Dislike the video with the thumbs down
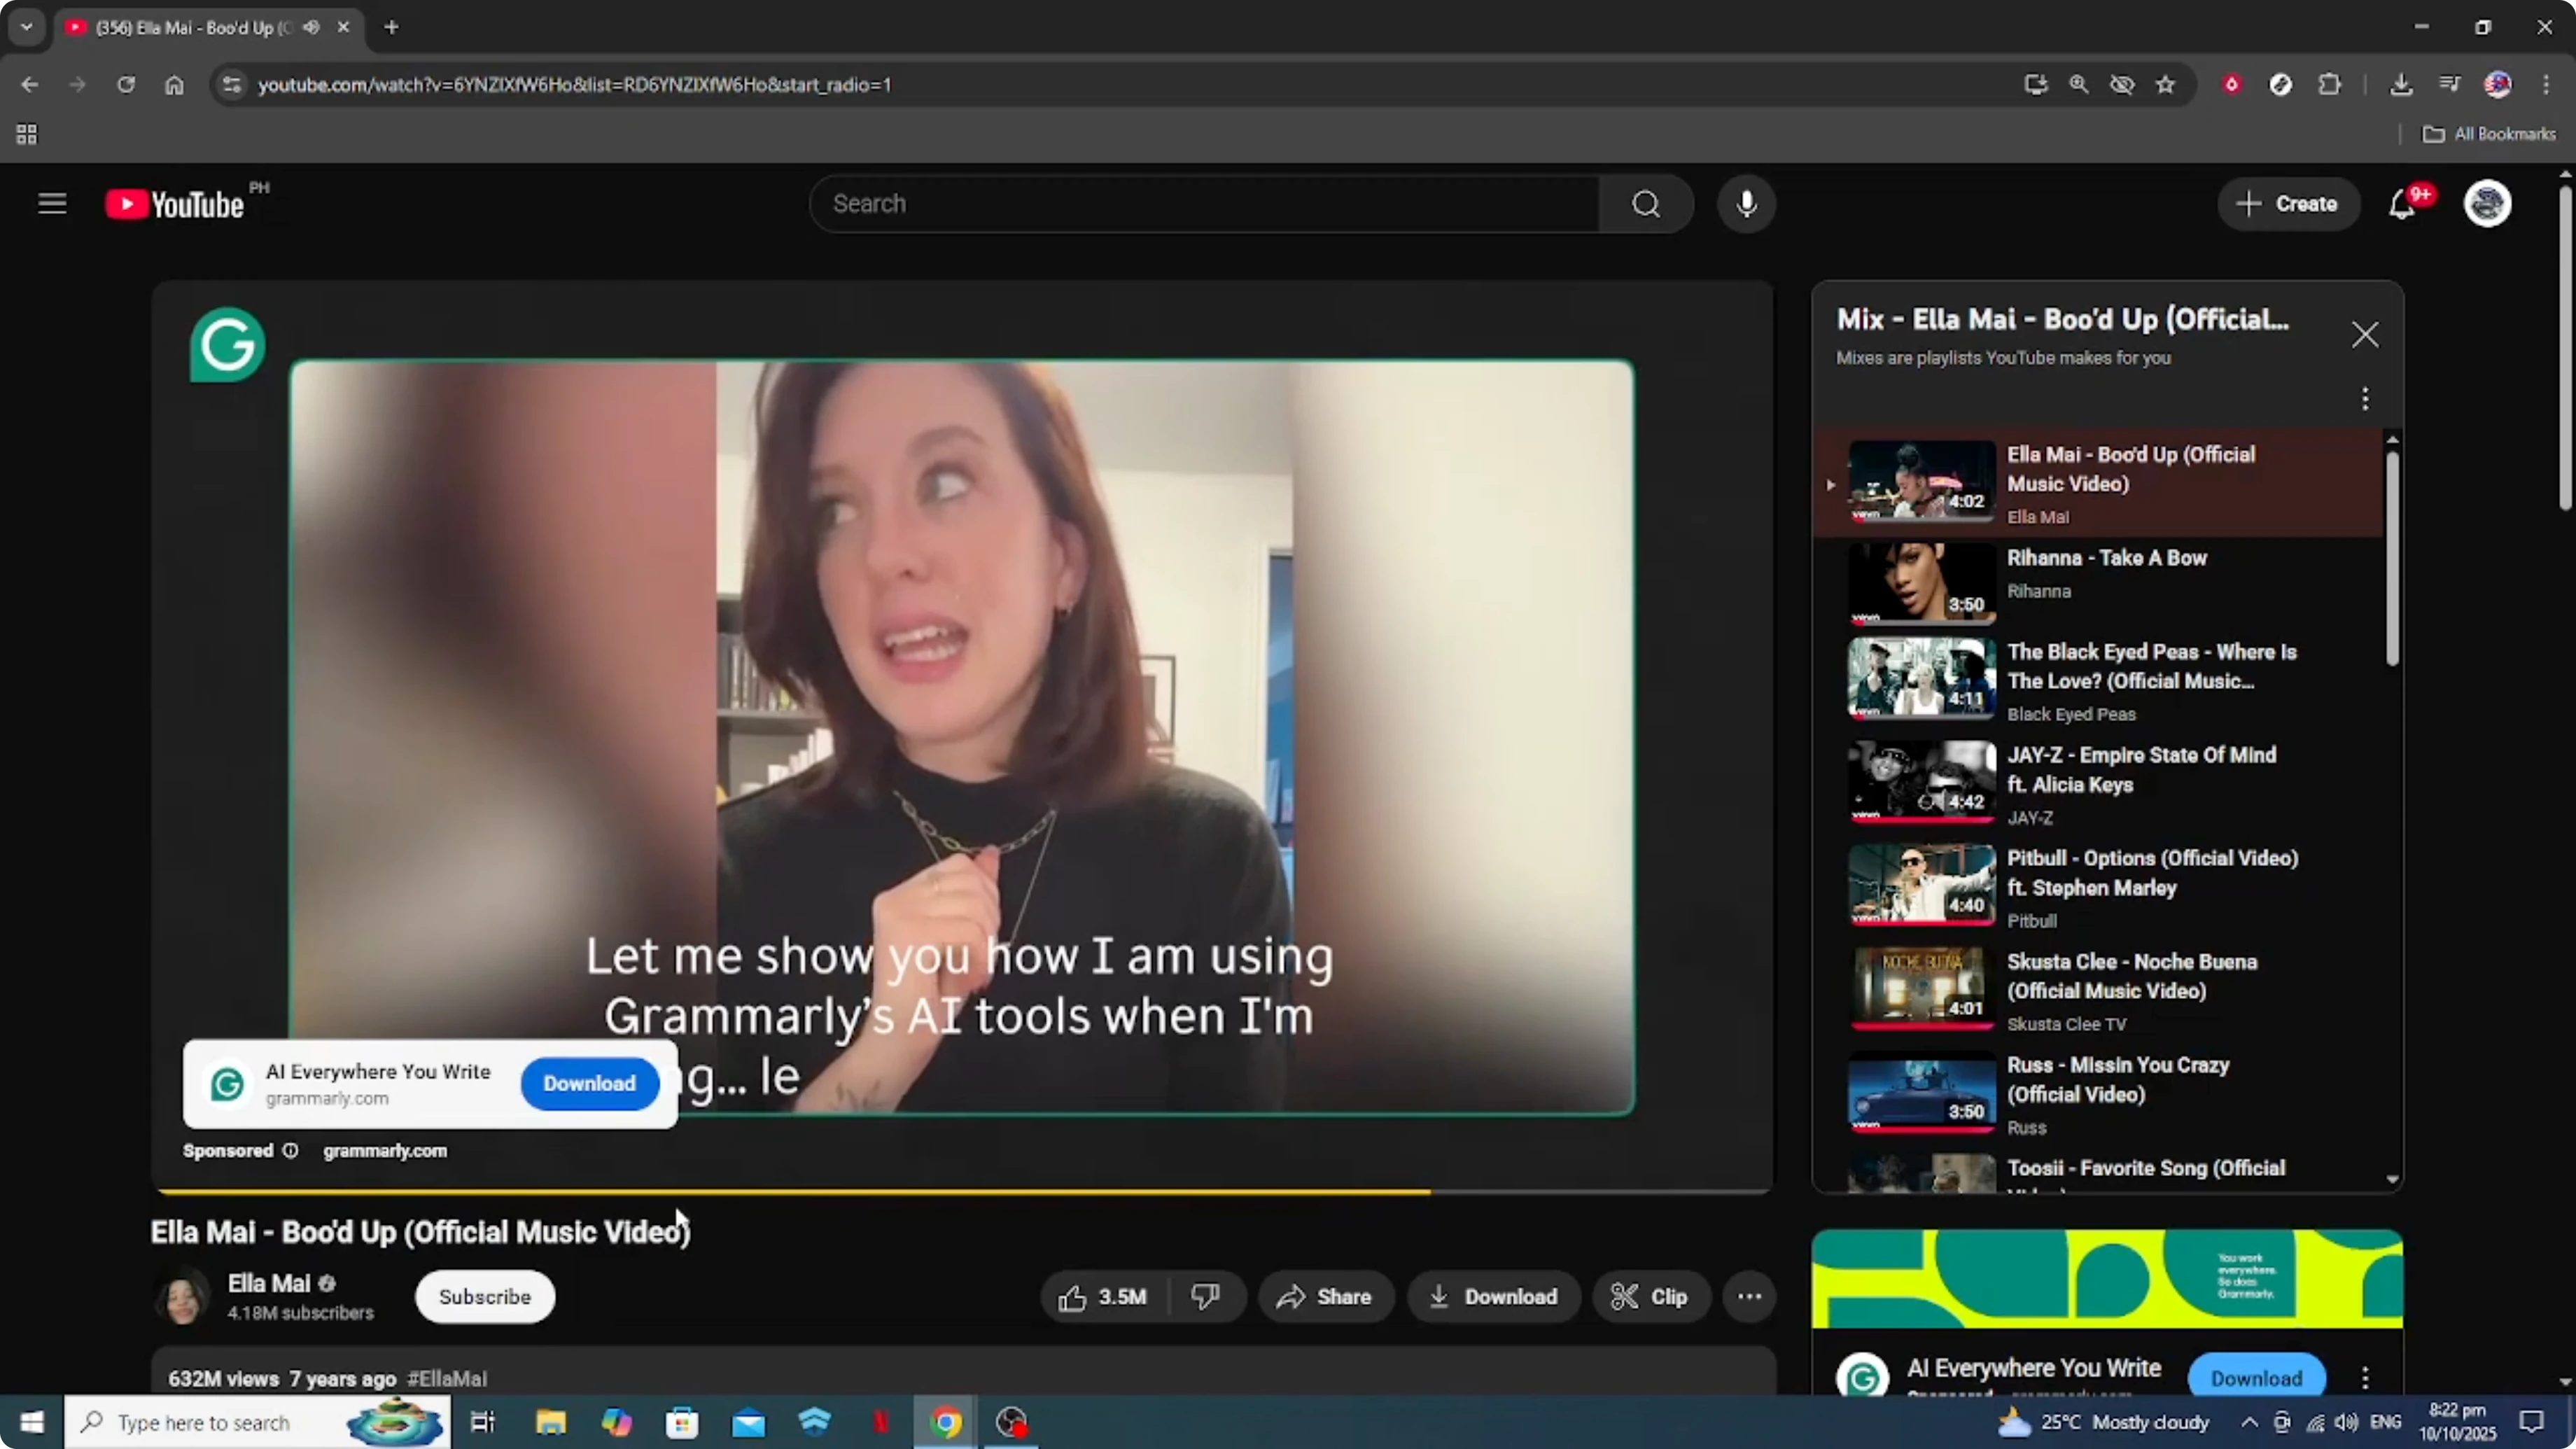This screenshot has height=1449, width=2576. click(1206, 1296)
